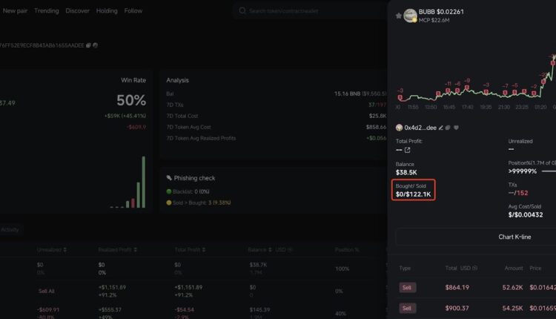The height and width of the screenshot is (319, 556).
Task: Sort table by Unrealized column
Action: pyautogui.click(x=64, y=250)
